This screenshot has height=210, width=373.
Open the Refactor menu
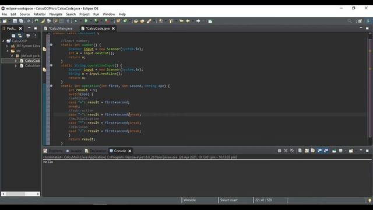(x=40, y=14)
